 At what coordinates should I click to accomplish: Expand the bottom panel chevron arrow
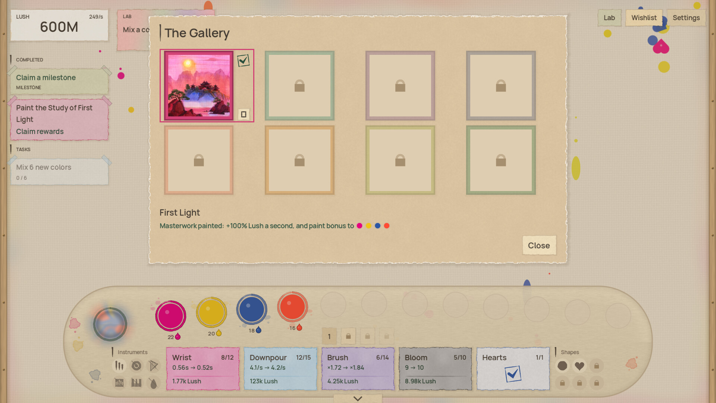click(x=358, y=399)
